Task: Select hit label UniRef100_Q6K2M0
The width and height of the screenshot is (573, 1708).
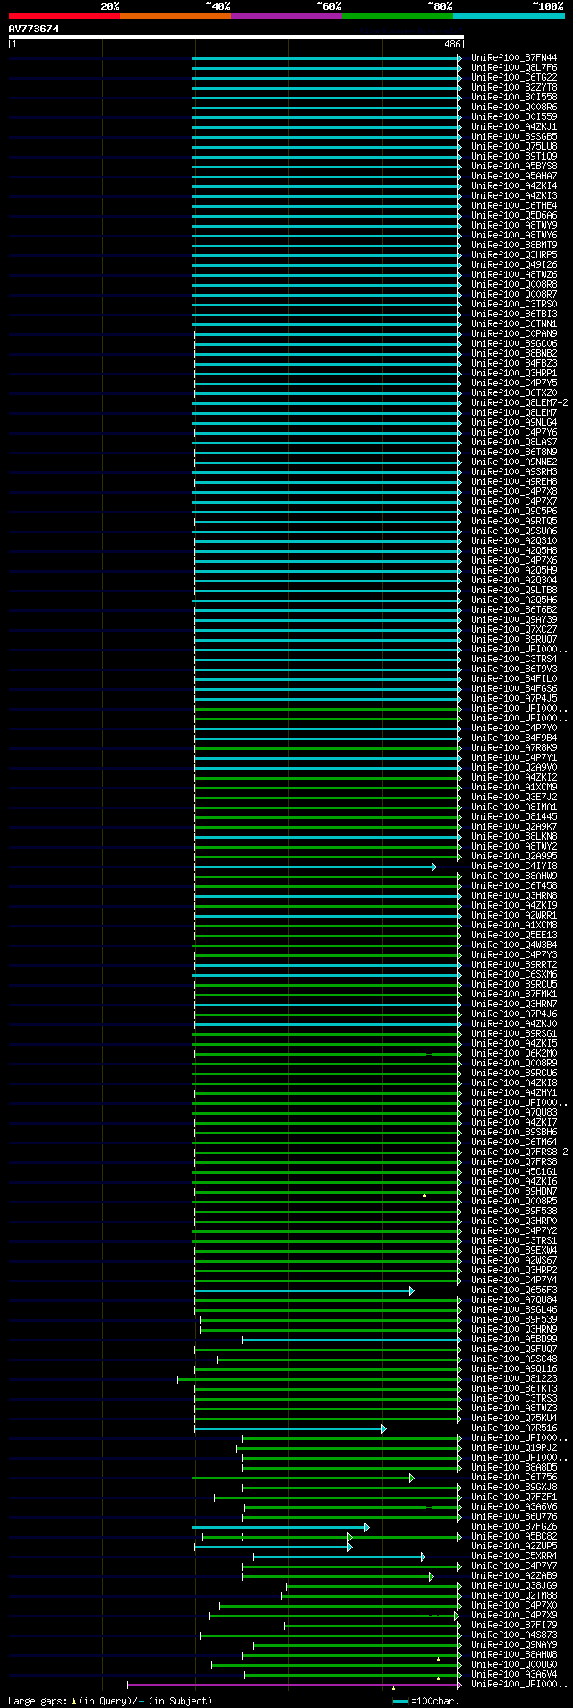Action: point(514,1053)
